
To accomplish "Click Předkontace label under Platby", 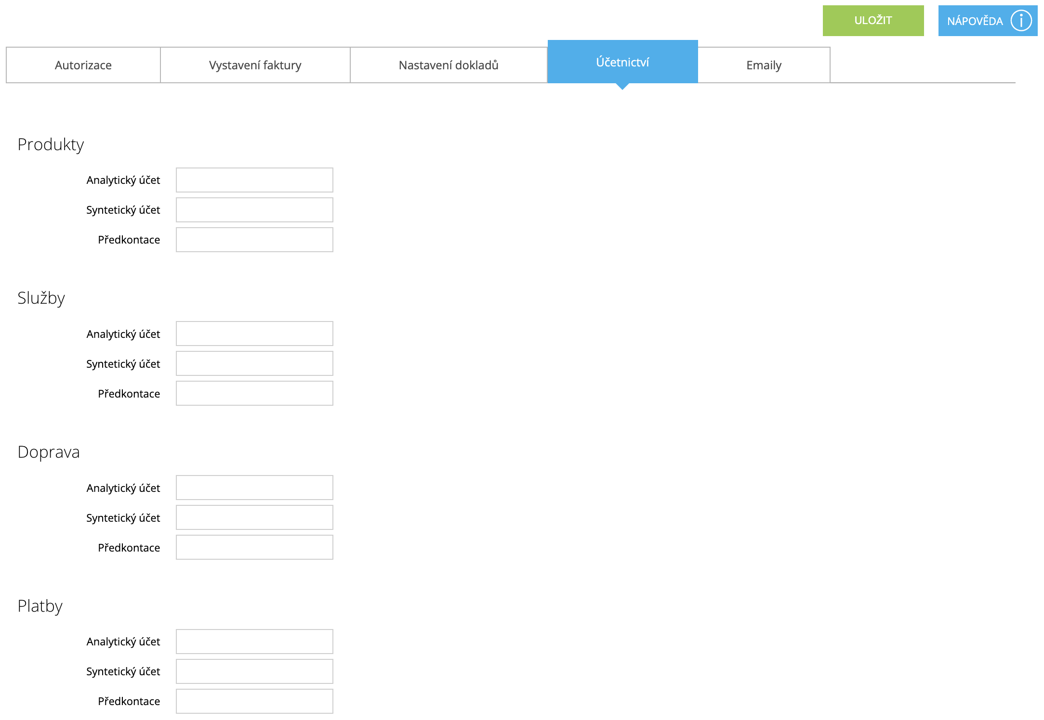I will (129, 701).
